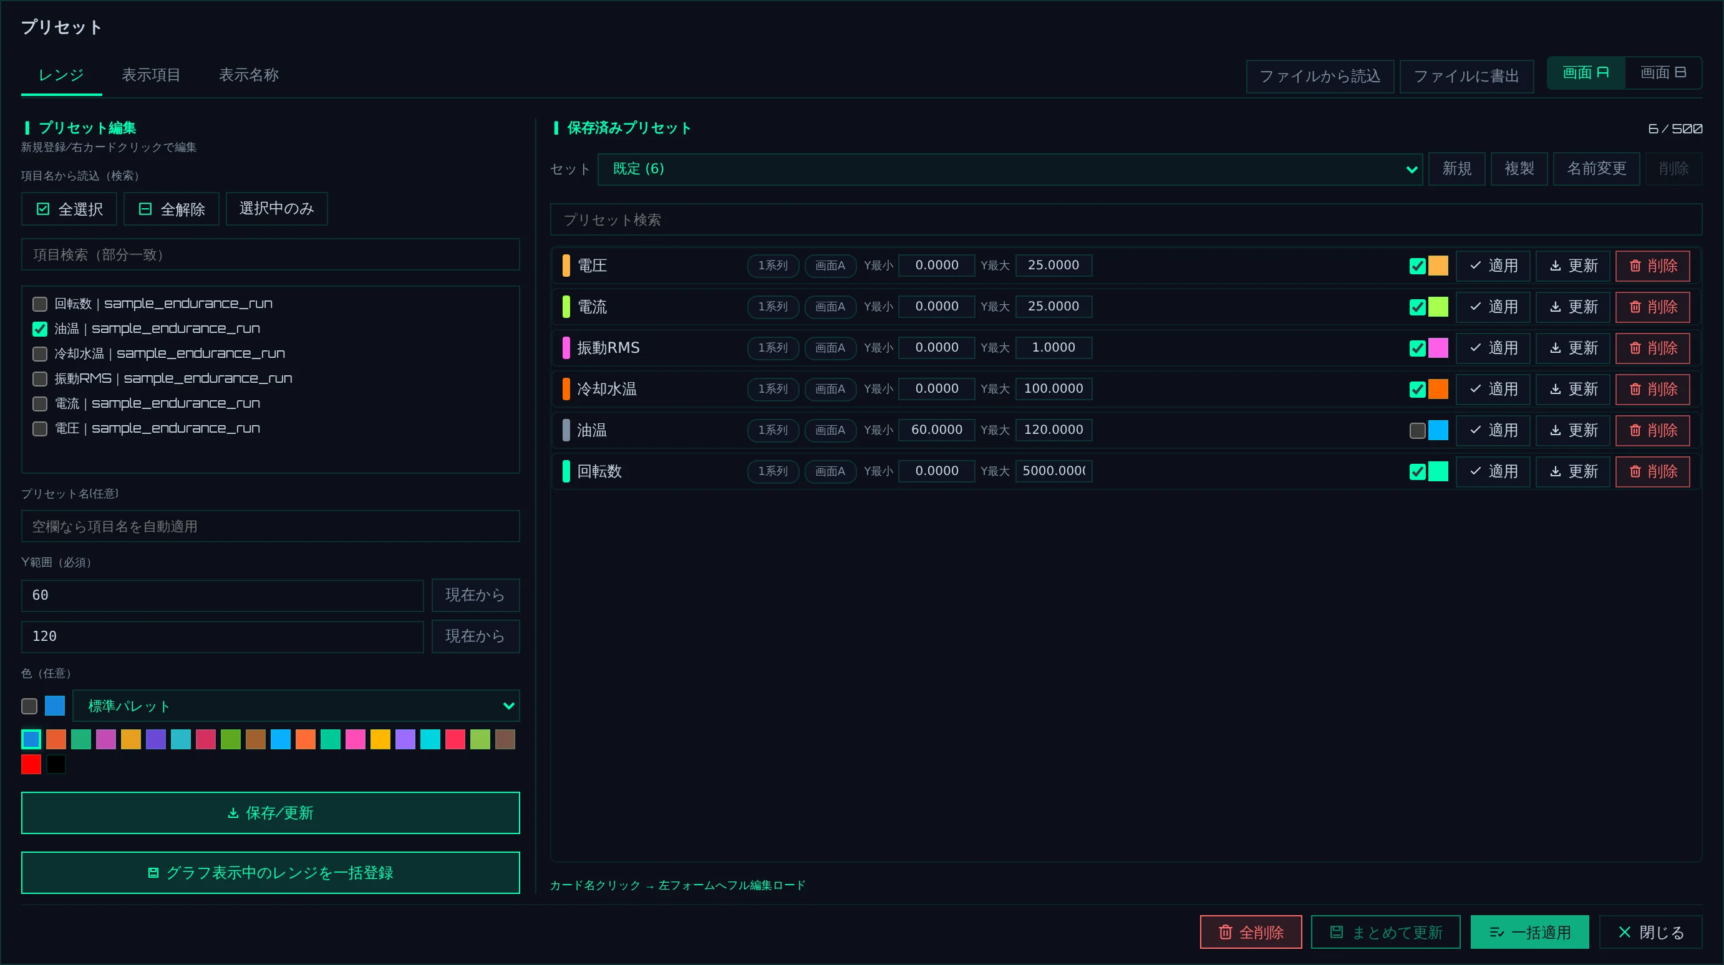Uncheck 油温 | sample_endurance_run item
The image size is (1724, 965).
(x=40, y=329)
